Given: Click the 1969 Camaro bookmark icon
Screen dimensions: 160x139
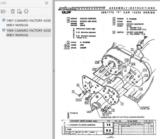Looking at the screenshot, I should pyautogui.click(x=4, y=30).
